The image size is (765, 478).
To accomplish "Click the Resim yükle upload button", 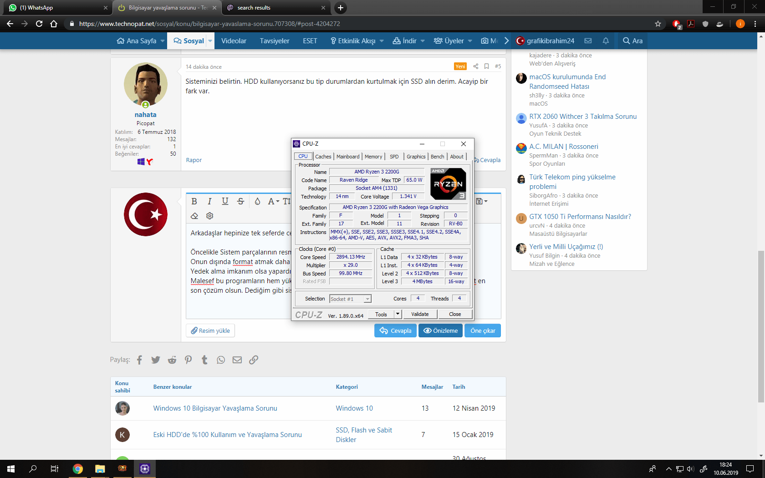I will pos(210,331).
